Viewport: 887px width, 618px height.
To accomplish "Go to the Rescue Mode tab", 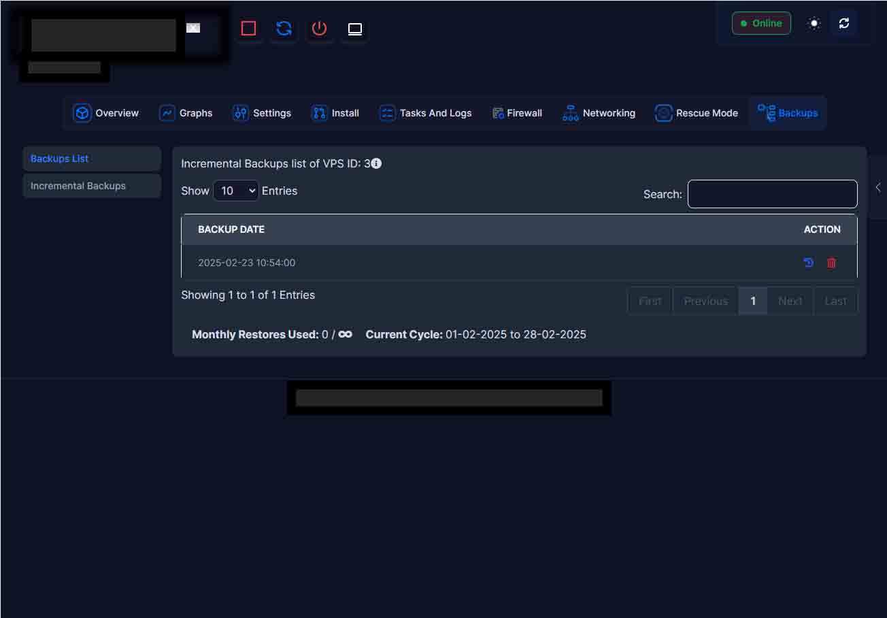I will pos(697,113).
